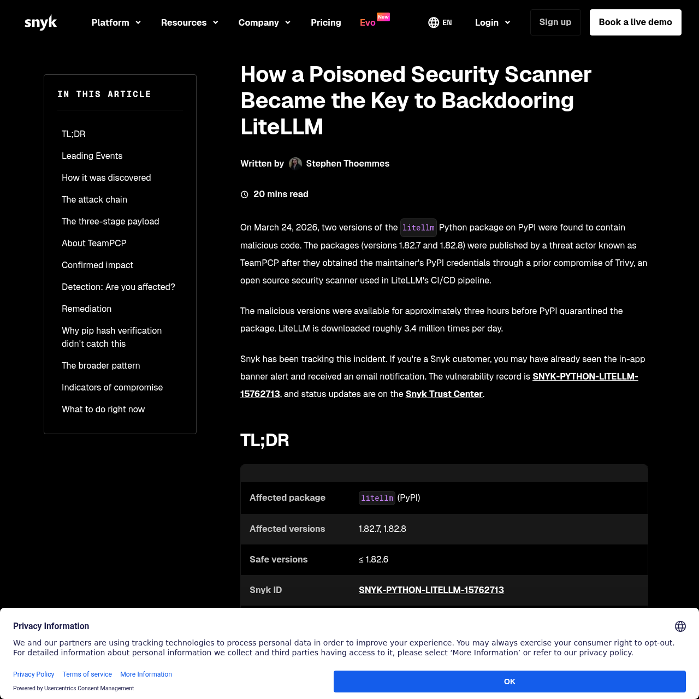The height and width of the screenshot is (699, 699).
Task: Open the Snyk Trust Center link
Action: point(444,394)
